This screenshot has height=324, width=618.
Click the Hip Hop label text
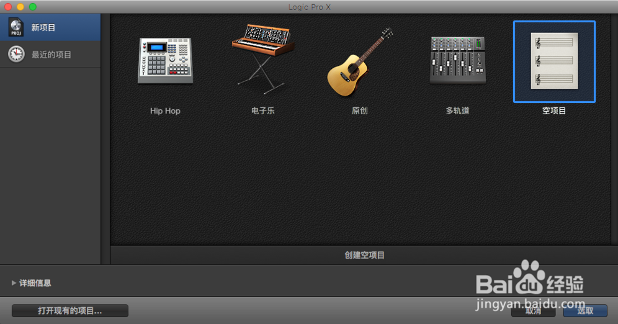coord(165,110)
